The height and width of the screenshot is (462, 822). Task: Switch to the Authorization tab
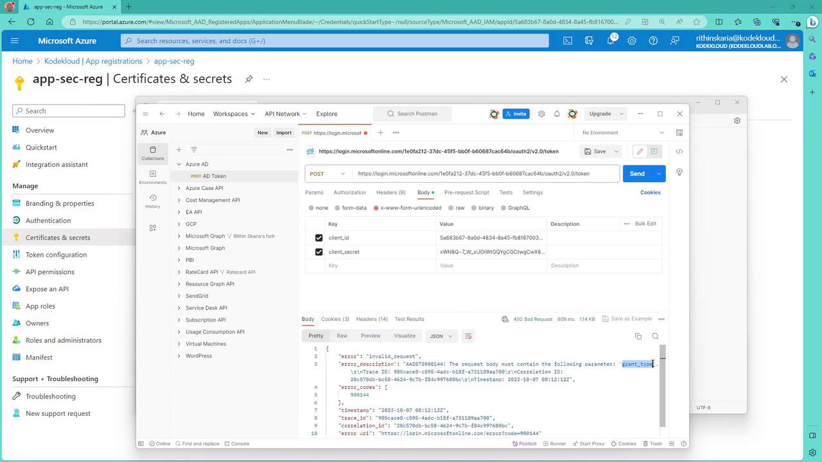(x=349, y=193)
